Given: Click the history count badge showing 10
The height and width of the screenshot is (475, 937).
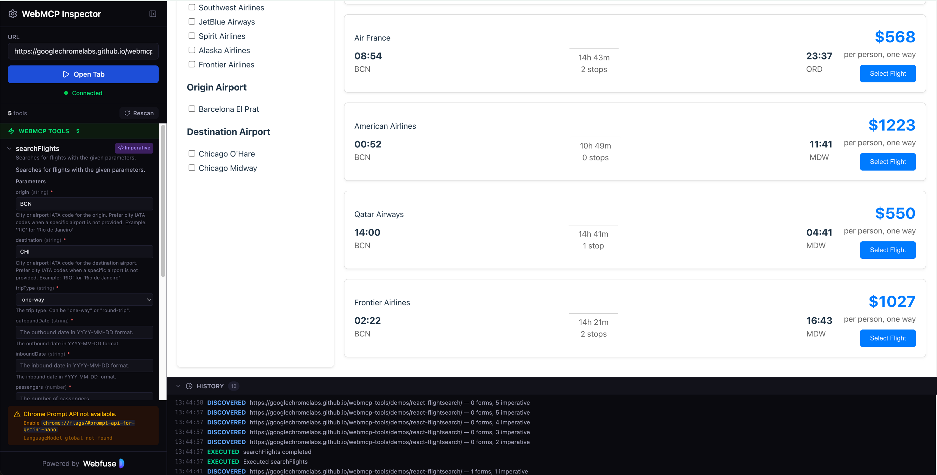Looking at the screenshot, I should tap(234, 386).
